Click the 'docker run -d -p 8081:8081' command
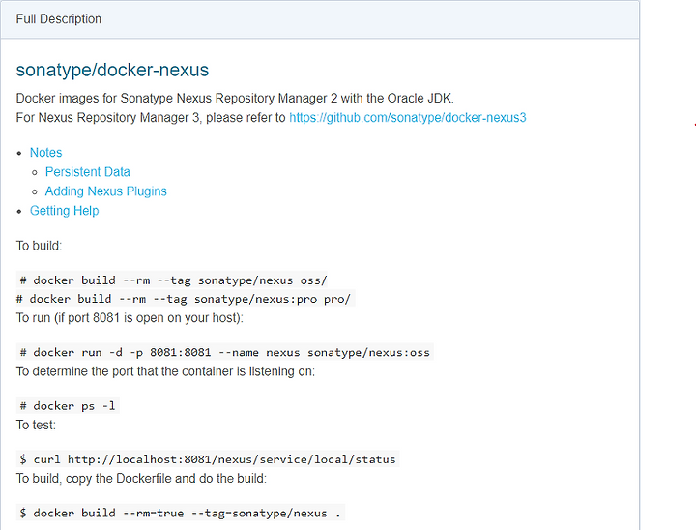Viewport: 696px width, 530px height. [224, 352]
